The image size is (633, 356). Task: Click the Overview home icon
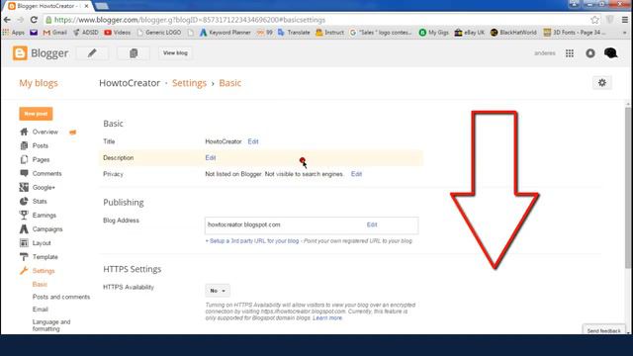point(24,132)
